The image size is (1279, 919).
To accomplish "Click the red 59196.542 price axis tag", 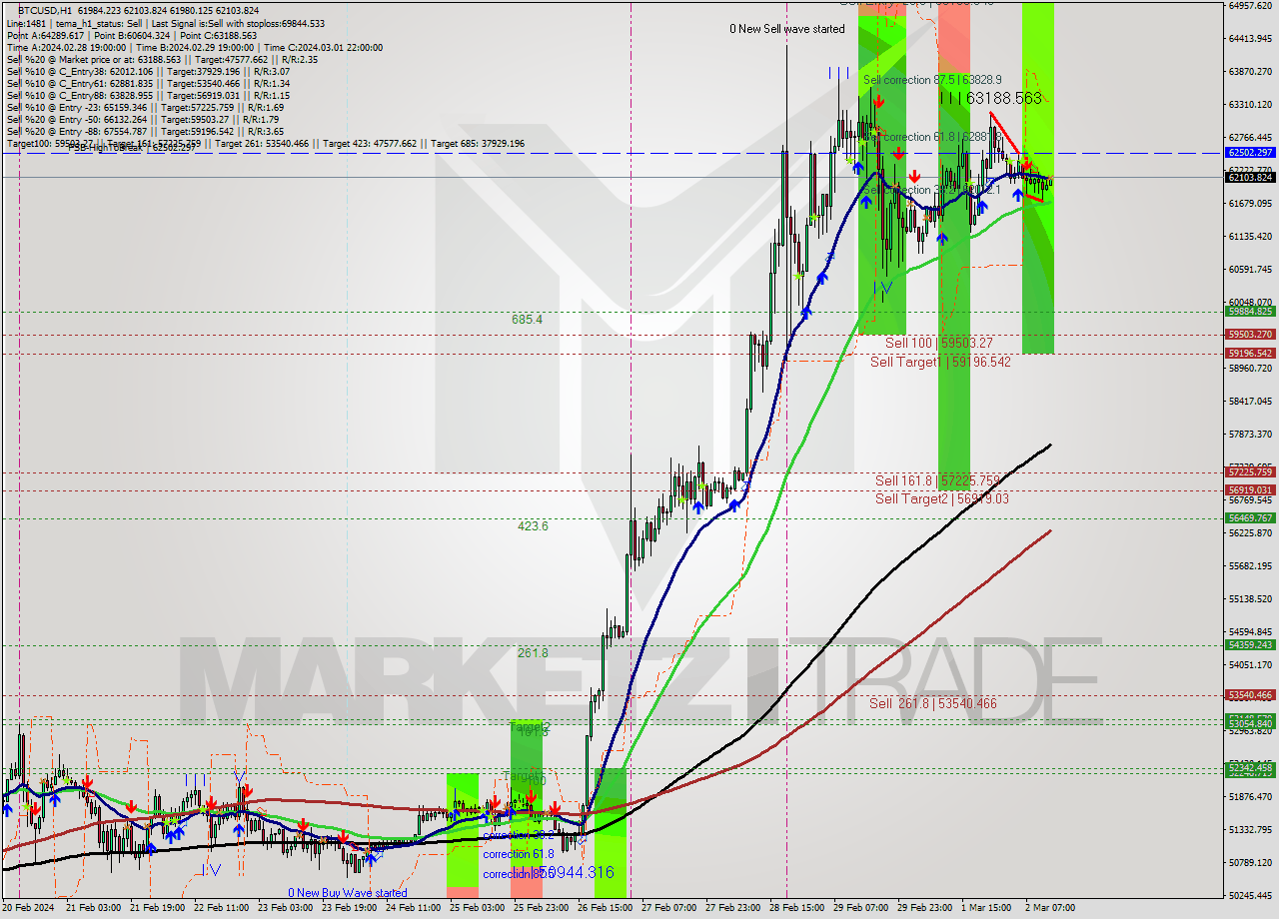I will point(1250,354).
